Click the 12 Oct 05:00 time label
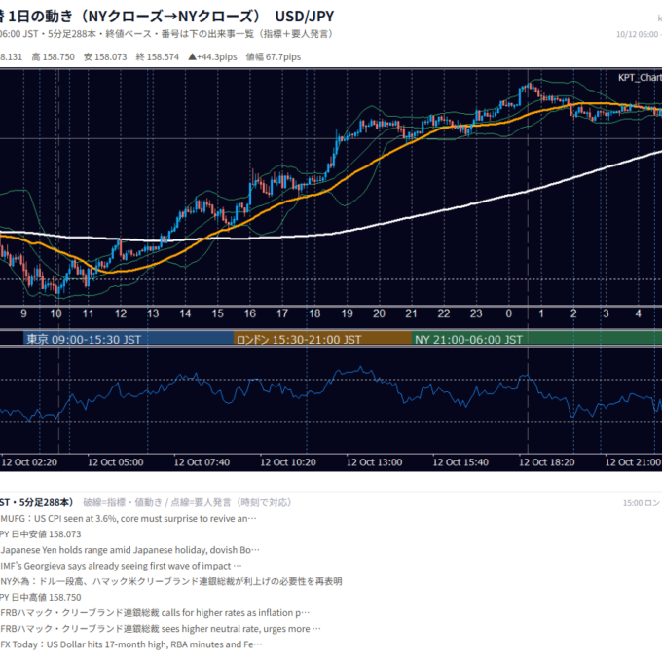 115,462
